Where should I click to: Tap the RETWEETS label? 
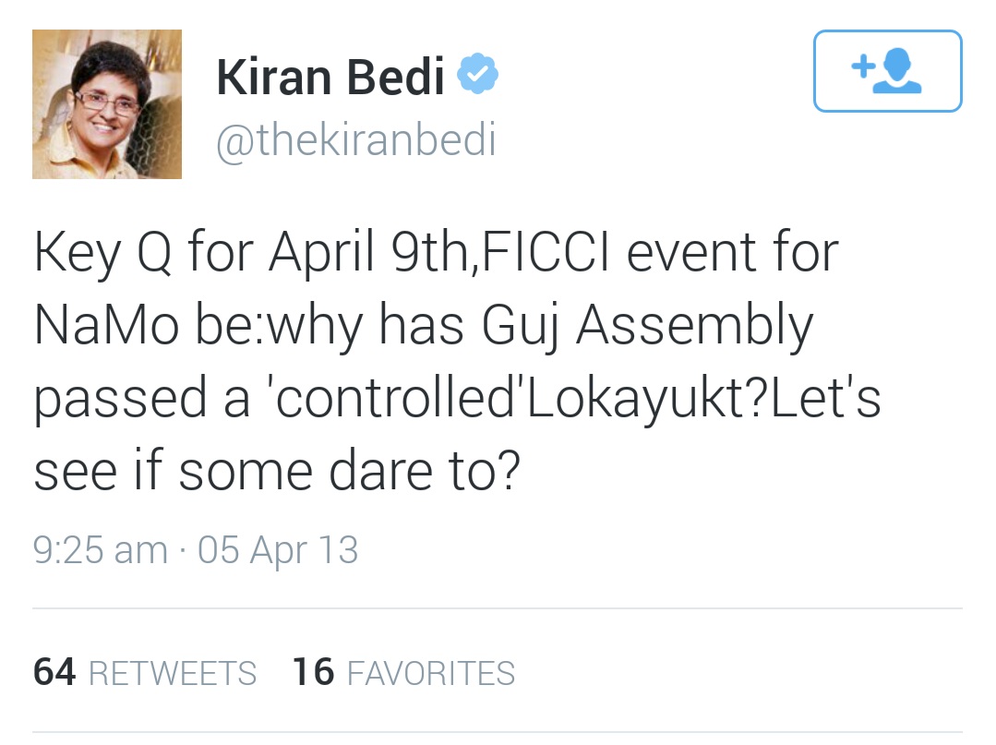pyautogui.click(x=173, y=674)
